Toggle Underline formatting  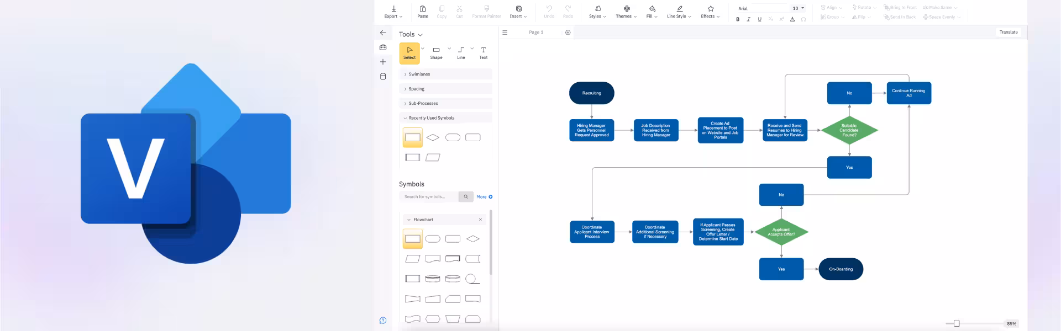click(760, 19)
